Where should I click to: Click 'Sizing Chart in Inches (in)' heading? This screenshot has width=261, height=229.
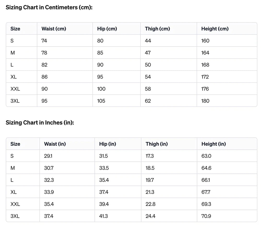click(x=40, y=122)
